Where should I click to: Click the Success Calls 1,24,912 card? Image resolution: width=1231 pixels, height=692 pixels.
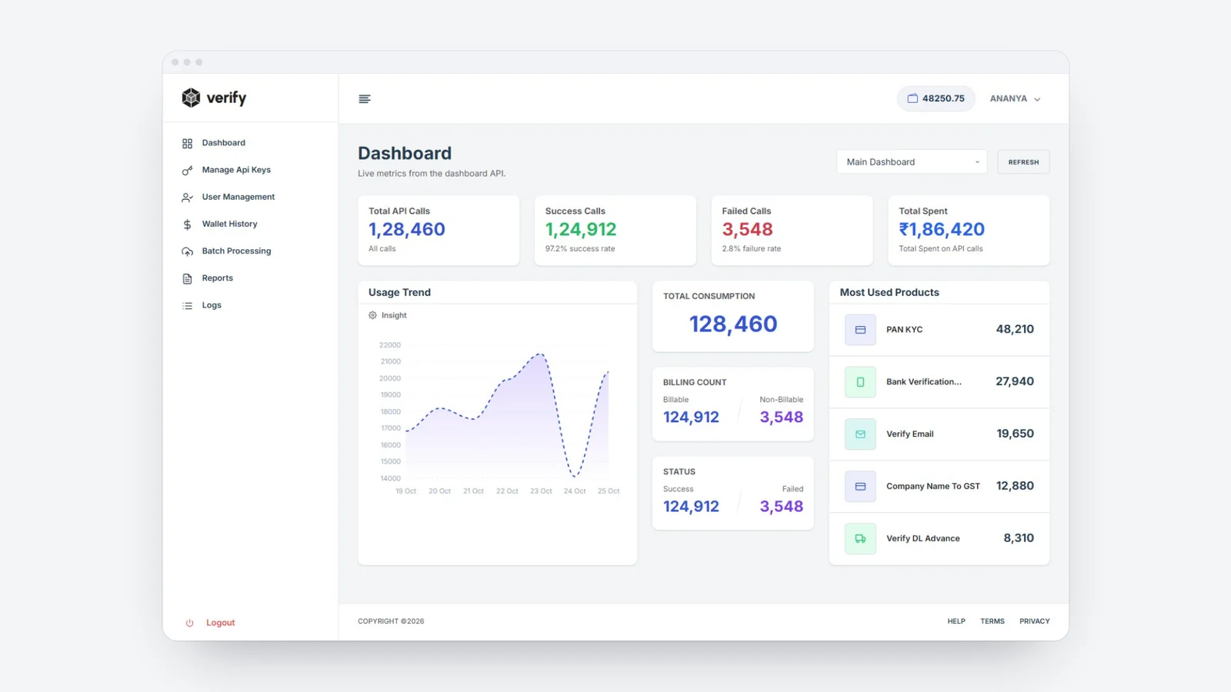pyautogui.click(x=615, y=231)
